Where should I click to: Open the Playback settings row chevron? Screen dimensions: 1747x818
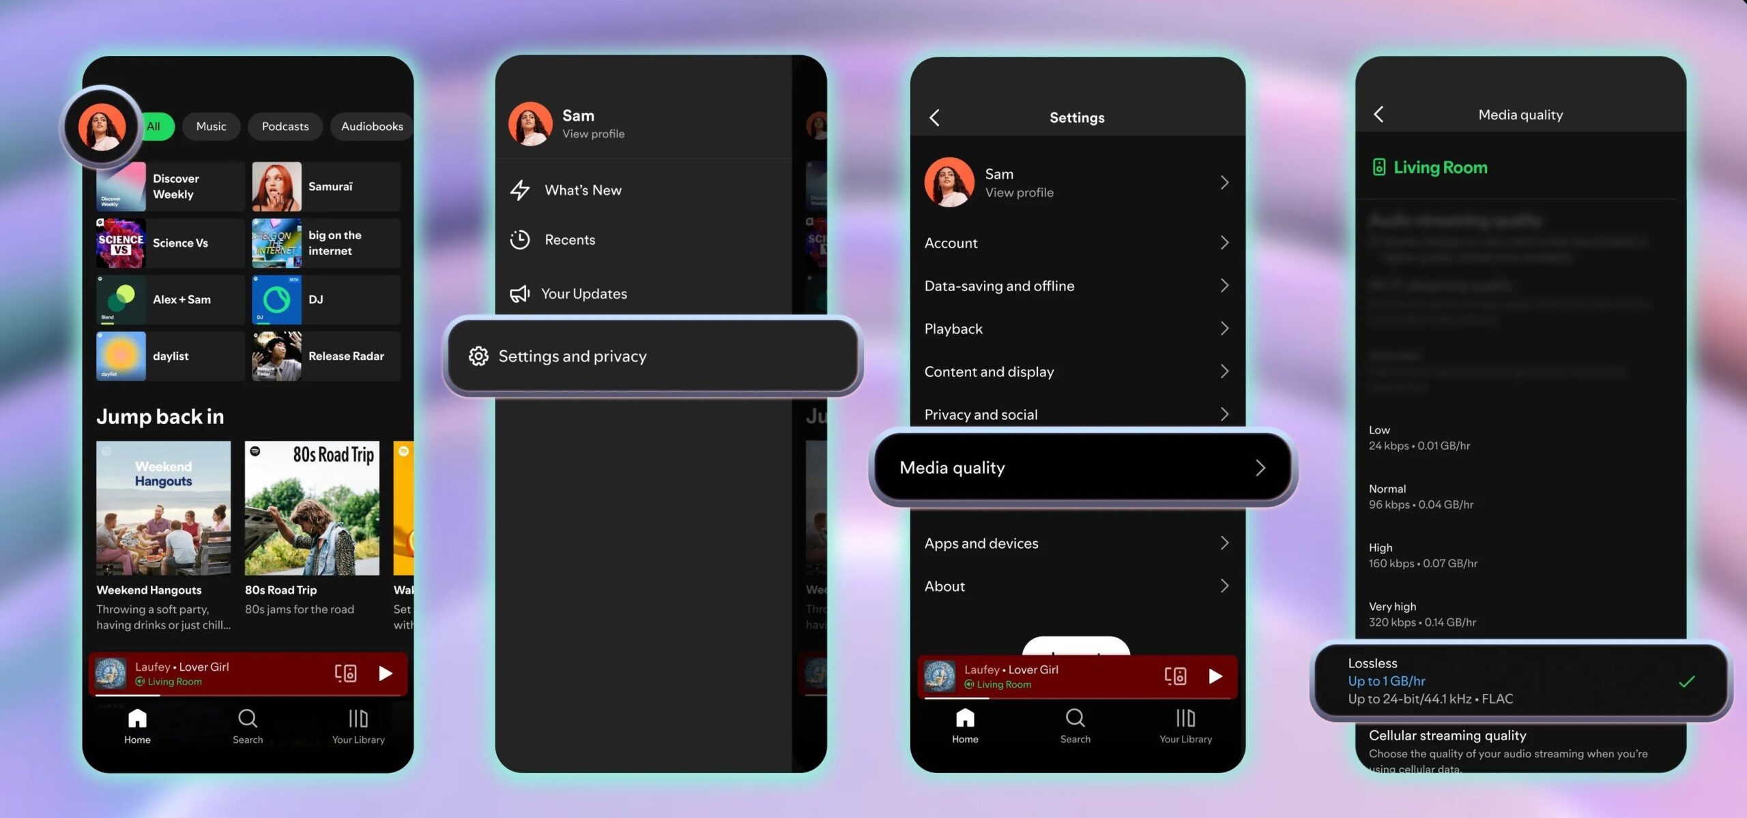point(1224,329)
